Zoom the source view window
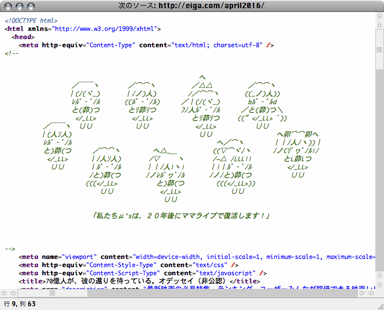The image size is (384, 310). (30, 6)
